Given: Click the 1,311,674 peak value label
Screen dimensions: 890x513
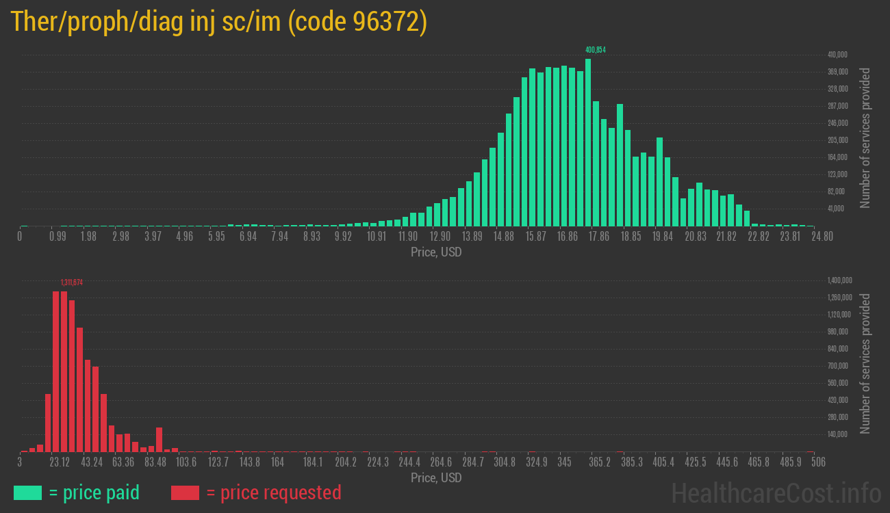Looking at the screenshot, I should [x=71, y=282].
